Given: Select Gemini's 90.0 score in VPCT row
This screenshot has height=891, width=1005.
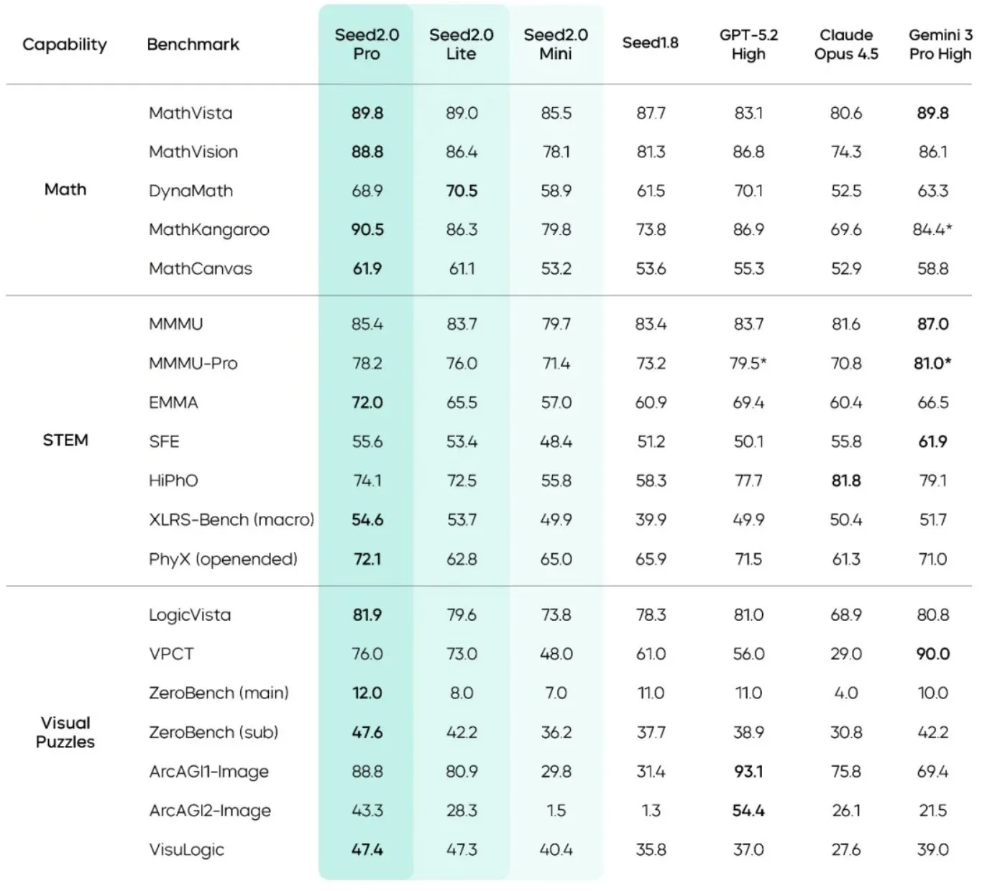Looking at the screenshot, I should tap(932, 654).
